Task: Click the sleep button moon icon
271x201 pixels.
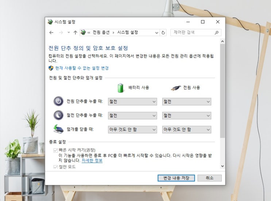Action: [58, 115]
